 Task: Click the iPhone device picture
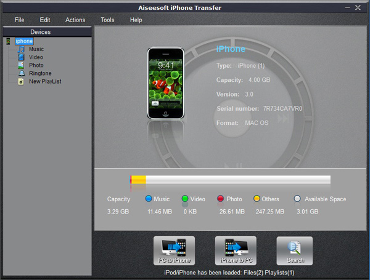[165, 83]
